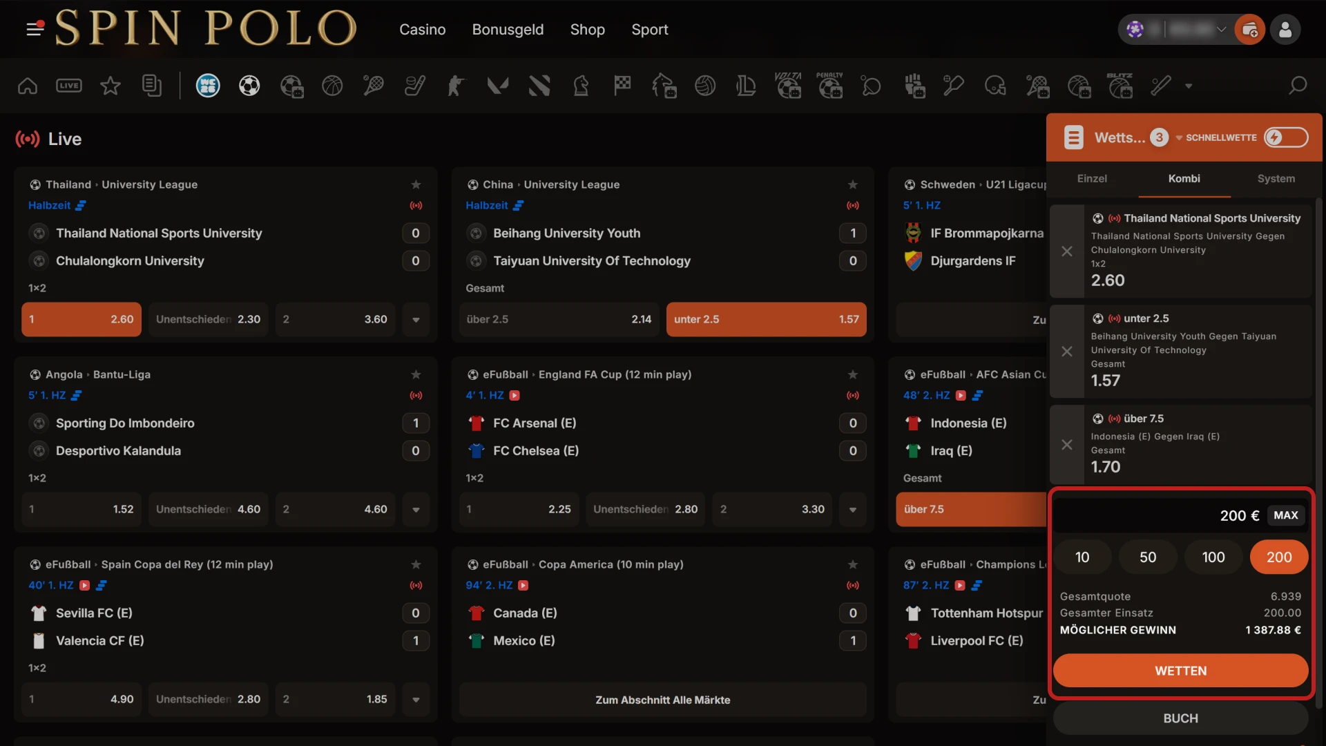Select the Counter-Strike soldier icon
The width and height of the screenshot is (1326, 746).
point(457,86)
